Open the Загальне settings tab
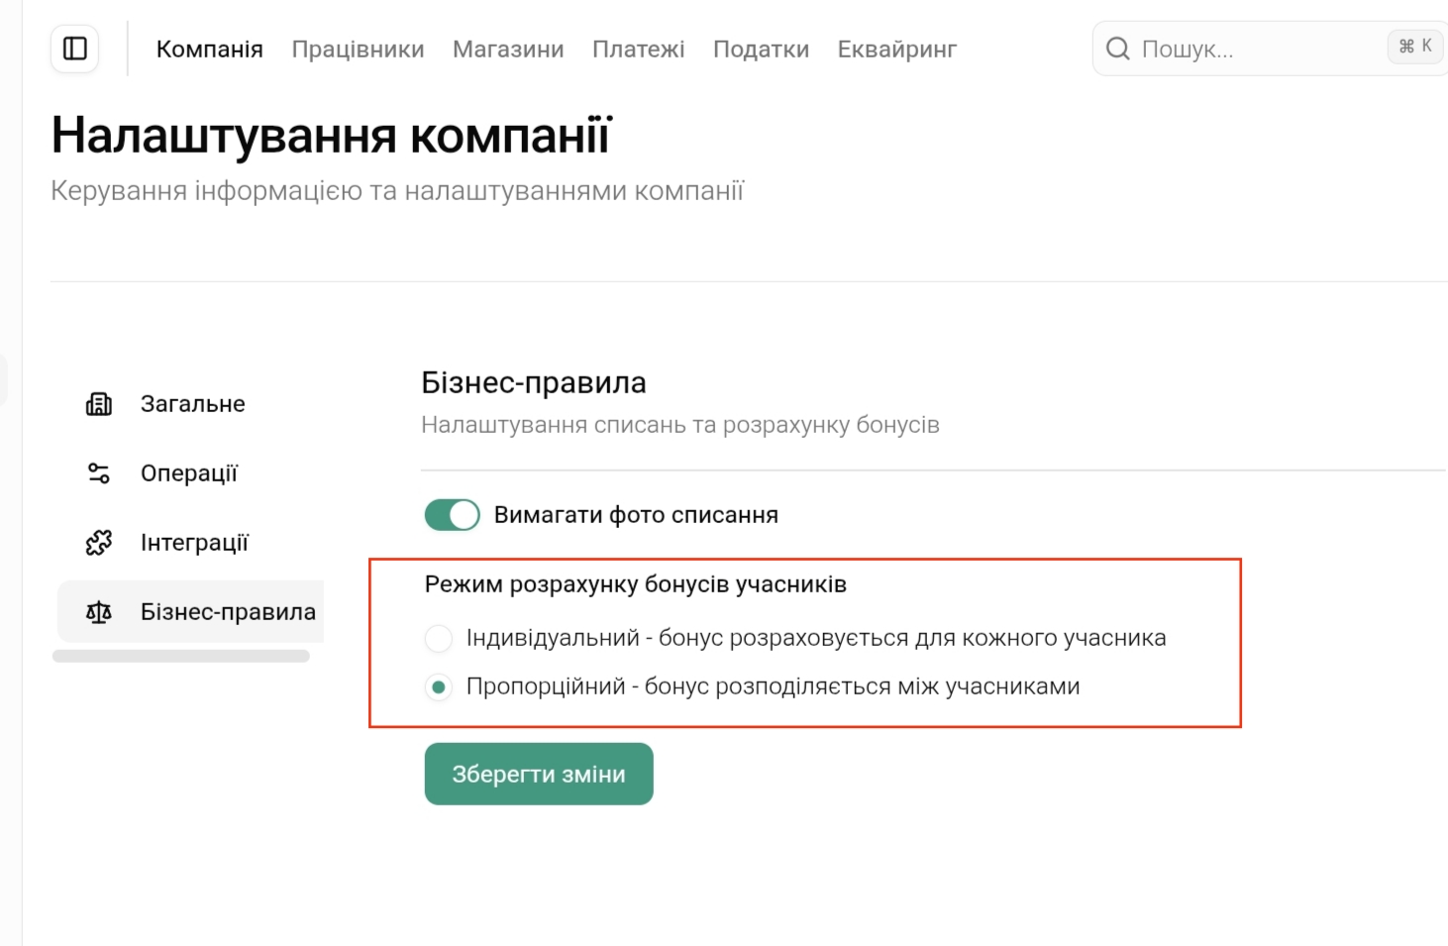This screenshot has height=946, width=1448. pos(192,404)
